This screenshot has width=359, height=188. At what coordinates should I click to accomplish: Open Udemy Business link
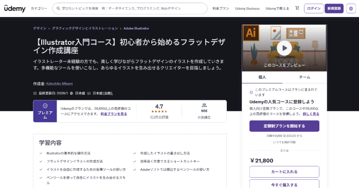[x=247, y=8]
